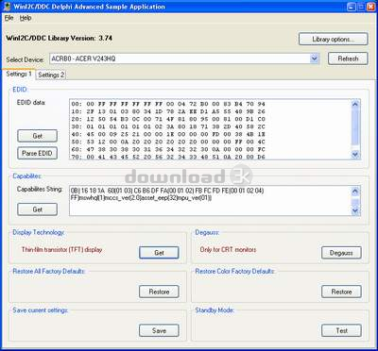378x351 pixels.
Task: Click Get in the Display Technology group
Action: pyautogui.click(x=159, y=253)
